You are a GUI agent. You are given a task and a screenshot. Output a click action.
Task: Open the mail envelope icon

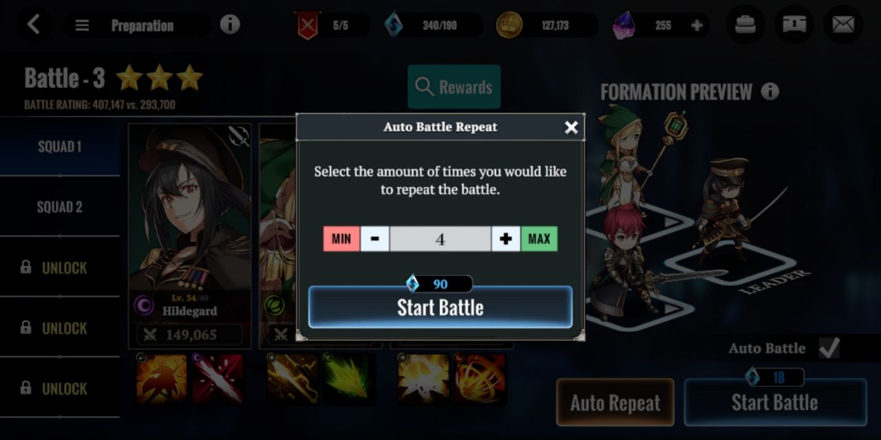[843, 25]
